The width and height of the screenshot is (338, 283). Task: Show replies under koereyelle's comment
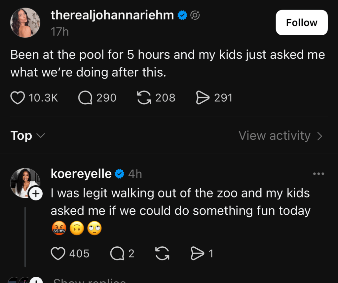pos(89,281)
